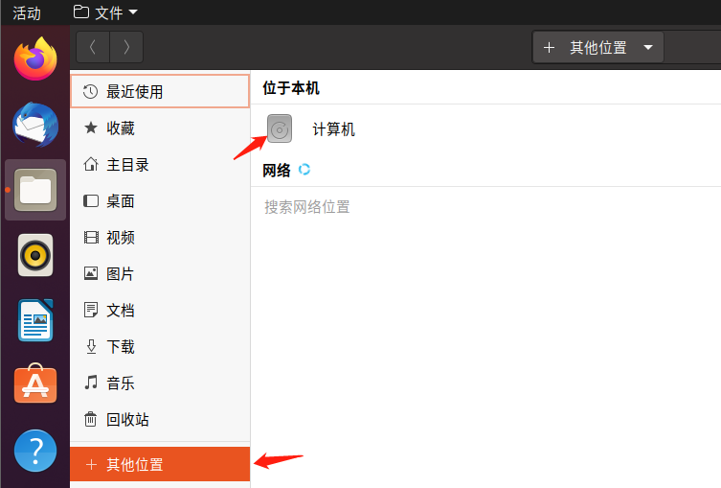Click the 搜索网络位置 text
This screenshot has width=721, height=488.
tap(307, 207)
